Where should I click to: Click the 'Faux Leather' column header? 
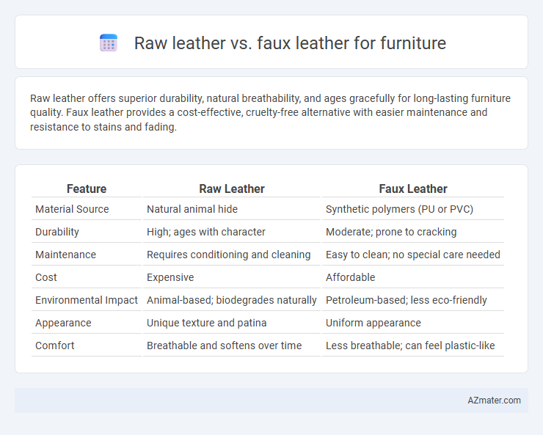point(413,189)
